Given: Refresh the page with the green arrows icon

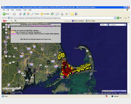Looking at the screenshot, I should tap(24, 14).
